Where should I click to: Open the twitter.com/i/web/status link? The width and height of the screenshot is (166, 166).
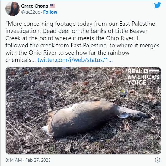coord(75,60)
